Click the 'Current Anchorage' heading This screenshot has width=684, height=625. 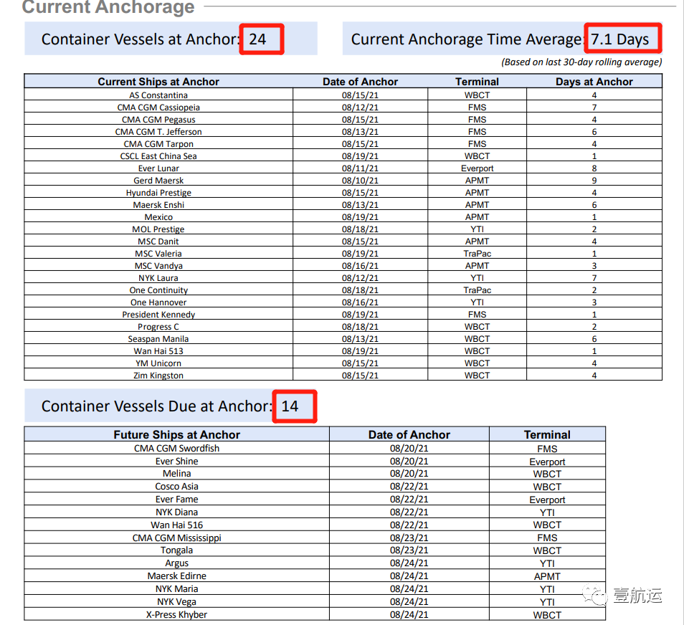[x=108, y=7]
